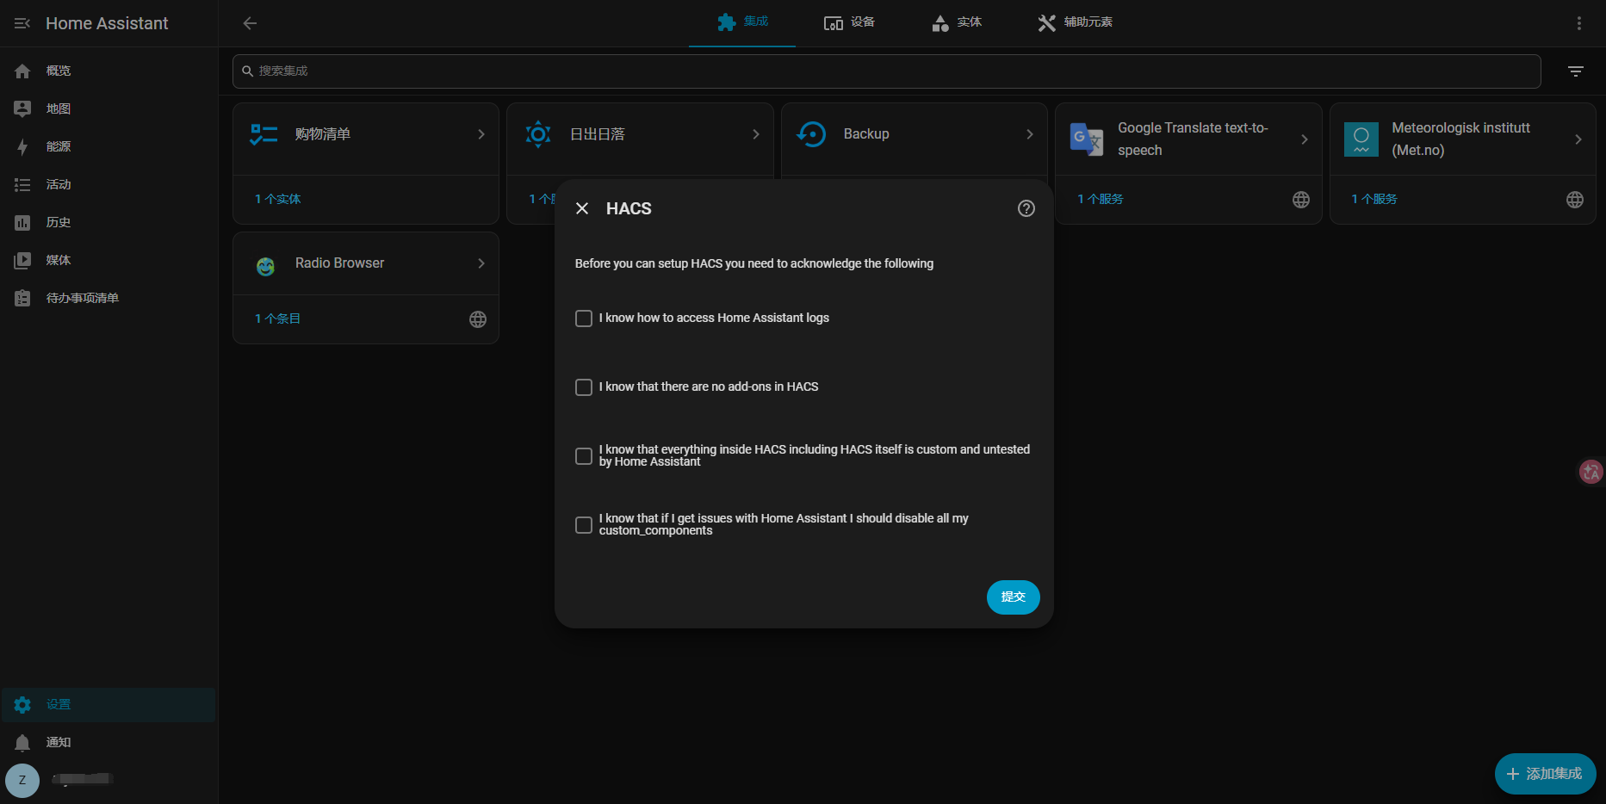The width and height of the screenshot is (1606, 804).
Task: Click the 购物清单 checklist icon
Action: pos(264,134)
